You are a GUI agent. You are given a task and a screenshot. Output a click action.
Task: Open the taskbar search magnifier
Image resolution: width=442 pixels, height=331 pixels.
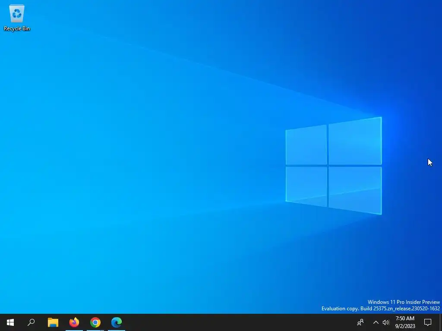point(31,322)
